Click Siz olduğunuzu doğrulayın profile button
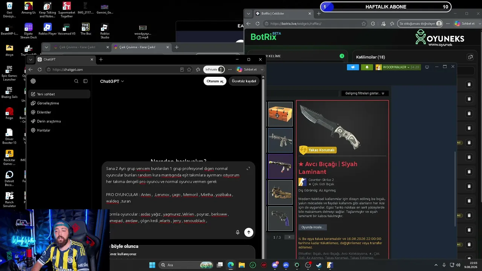 point(419,24)
